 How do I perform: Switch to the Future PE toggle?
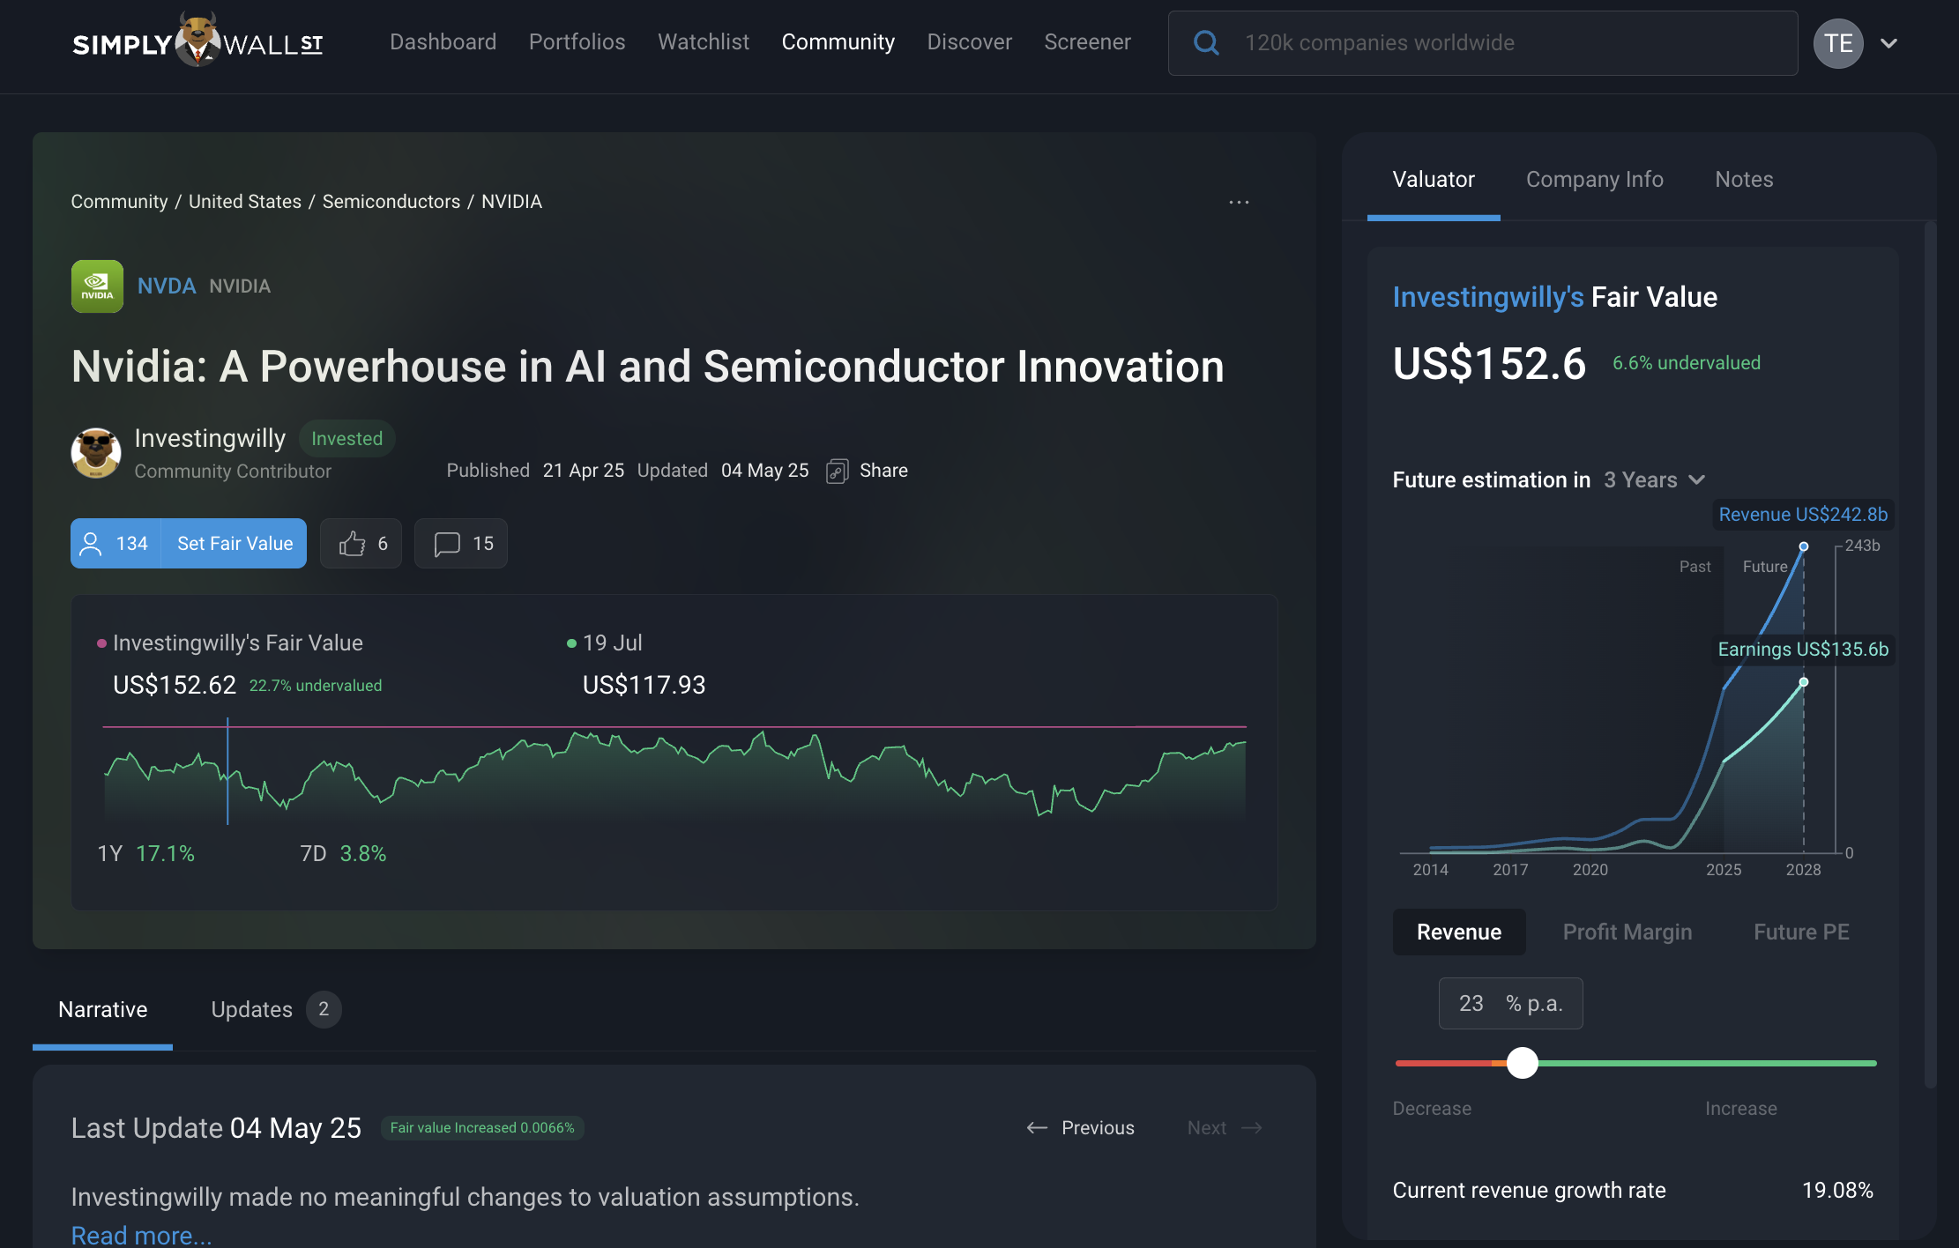(x=1800, y=932)
